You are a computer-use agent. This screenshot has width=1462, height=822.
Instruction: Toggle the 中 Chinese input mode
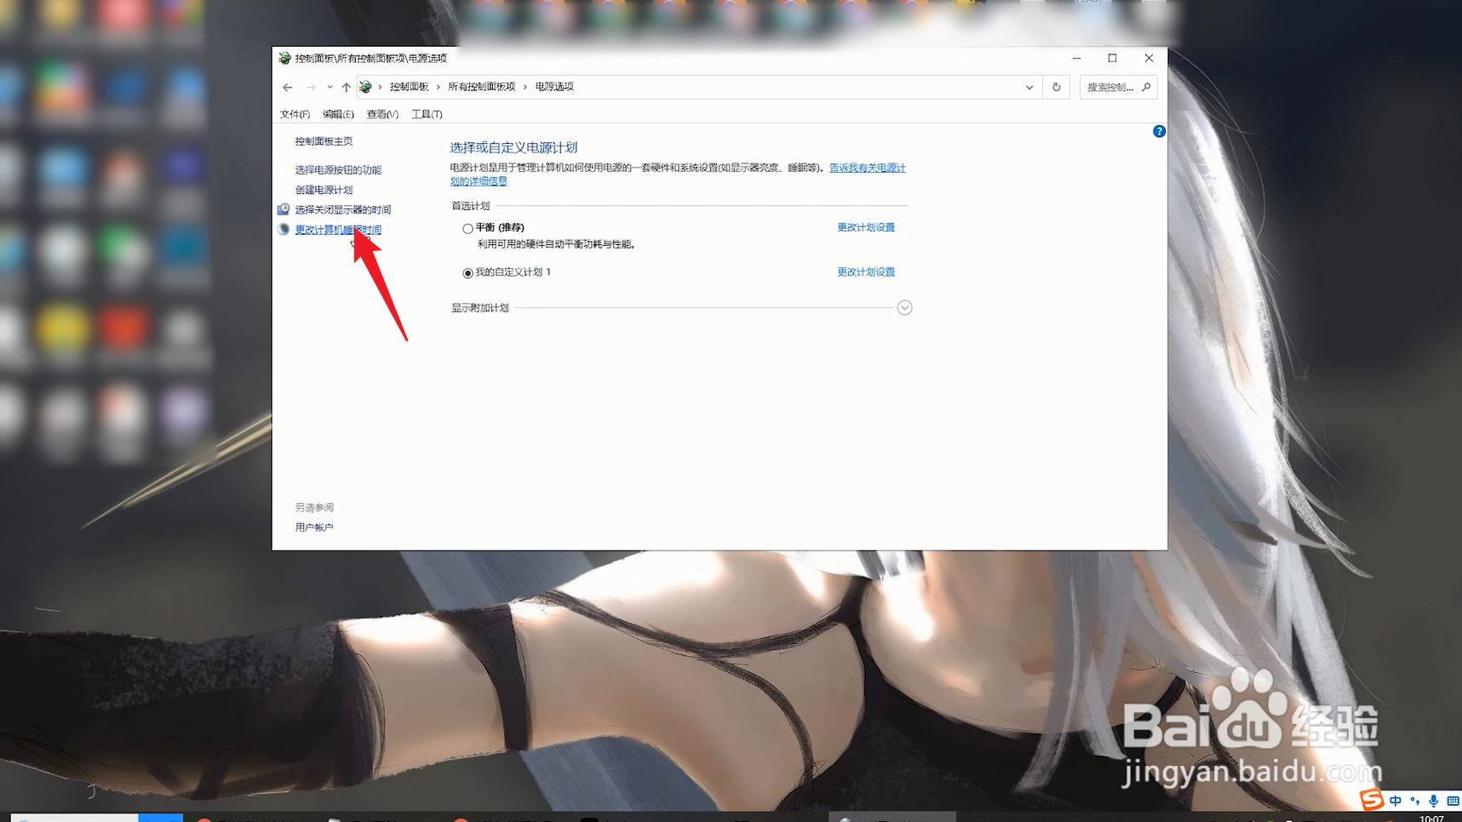click(1395, 801)
